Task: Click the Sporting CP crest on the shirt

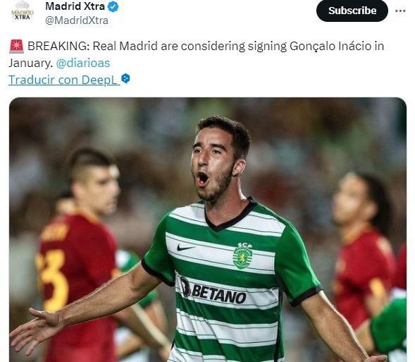Action: 242,256
